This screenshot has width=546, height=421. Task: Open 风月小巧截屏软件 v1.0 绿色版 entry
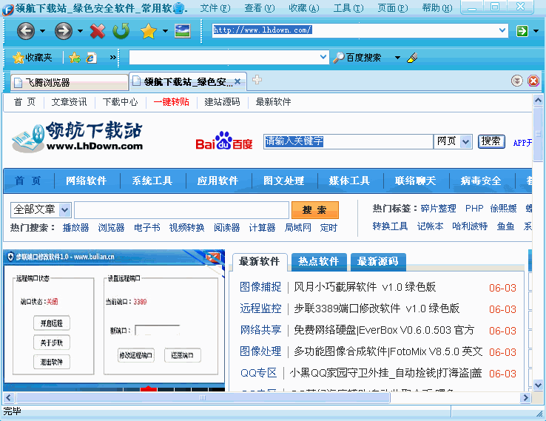(x=365, y=287)
